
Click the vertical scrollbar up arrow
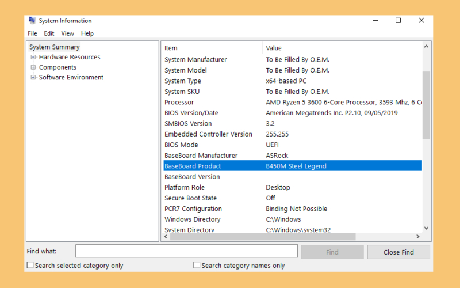[426, 47]
